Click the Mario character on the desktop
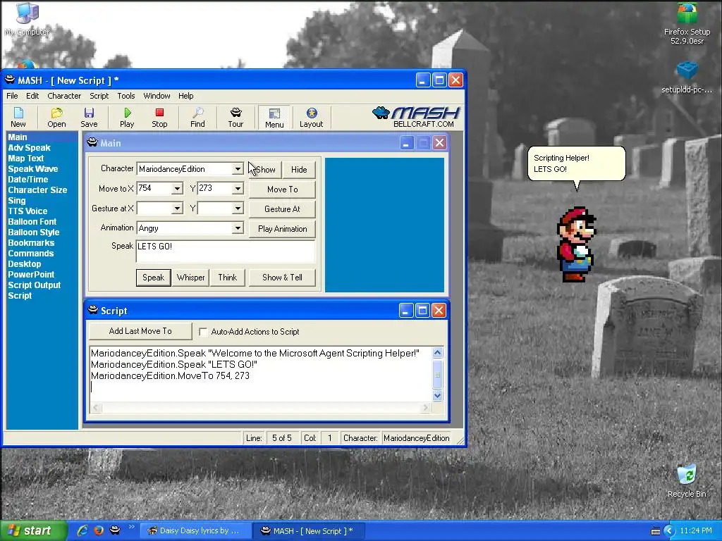Viewport: 722px width, 541px height. pyautogui.click(x=575, y=244)
